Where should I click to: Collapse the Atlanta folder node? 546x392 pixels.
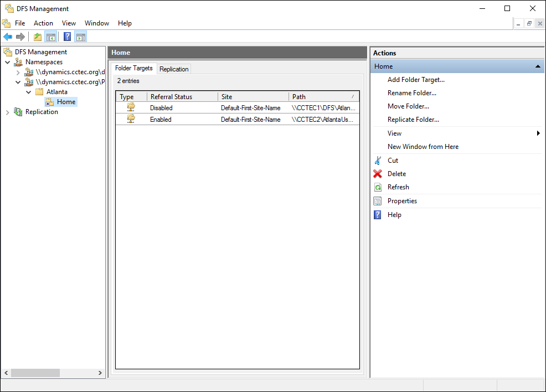[28, 92]
